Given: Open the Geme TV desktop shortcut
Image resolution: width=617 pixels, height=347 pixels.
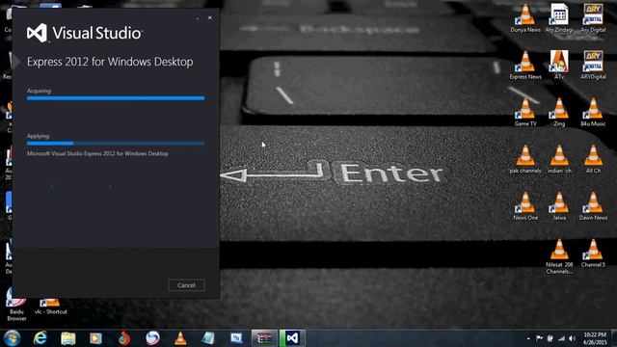Looking at the screenshot, I should coord(525,113).
